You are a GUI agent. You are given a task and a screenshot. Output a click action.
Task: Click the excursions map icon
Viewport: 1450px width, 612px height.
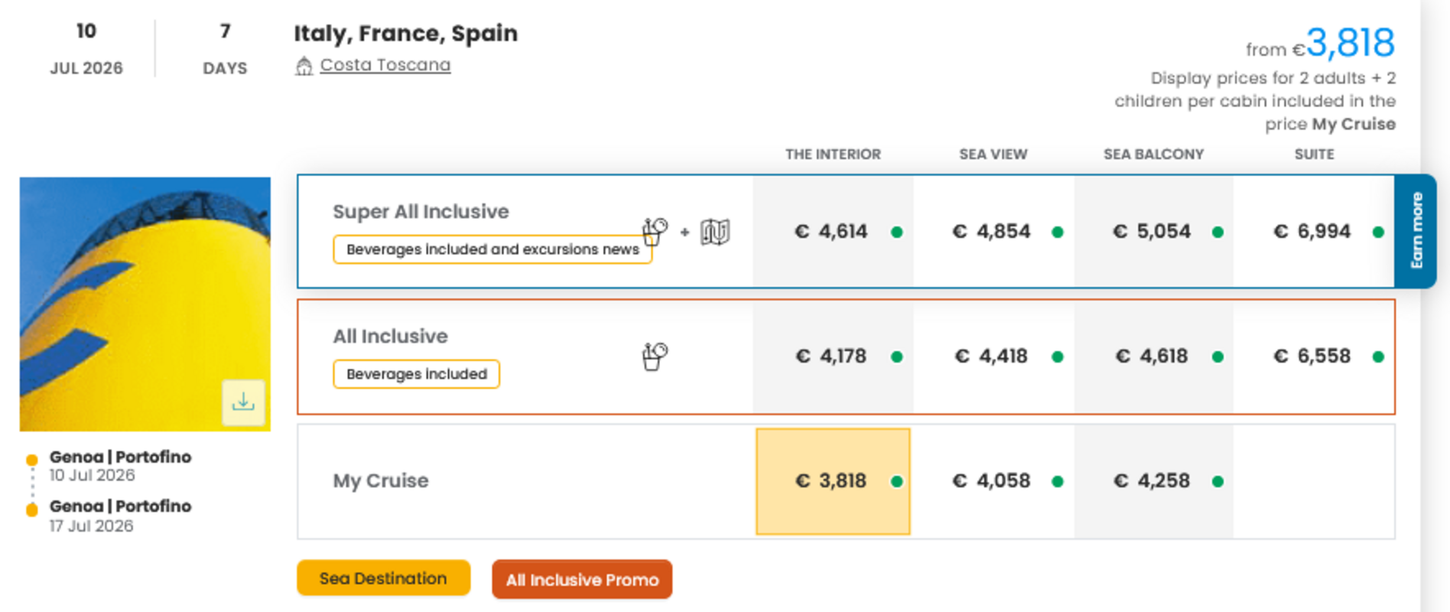(715, 232)
